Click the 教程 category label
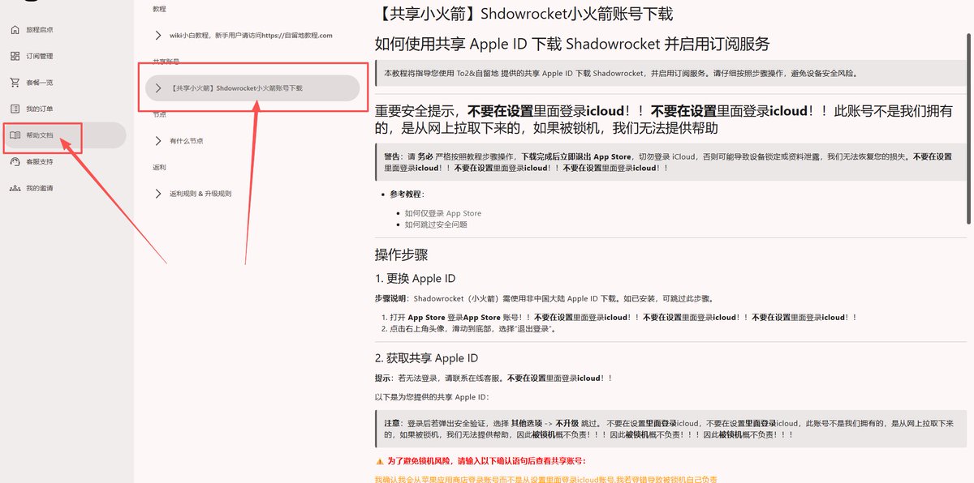Screen dimensions: 974x483 pyautogui.click(x=159, y=8)
